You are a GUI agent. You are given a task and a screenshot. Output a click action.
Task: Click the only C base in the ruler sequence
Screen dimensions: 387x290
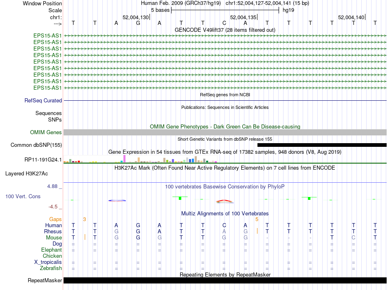point(224,23)
